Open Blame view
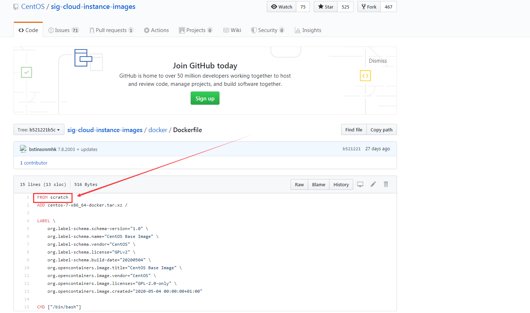Viewport: 530px width, 313px height. pos(319,184)
